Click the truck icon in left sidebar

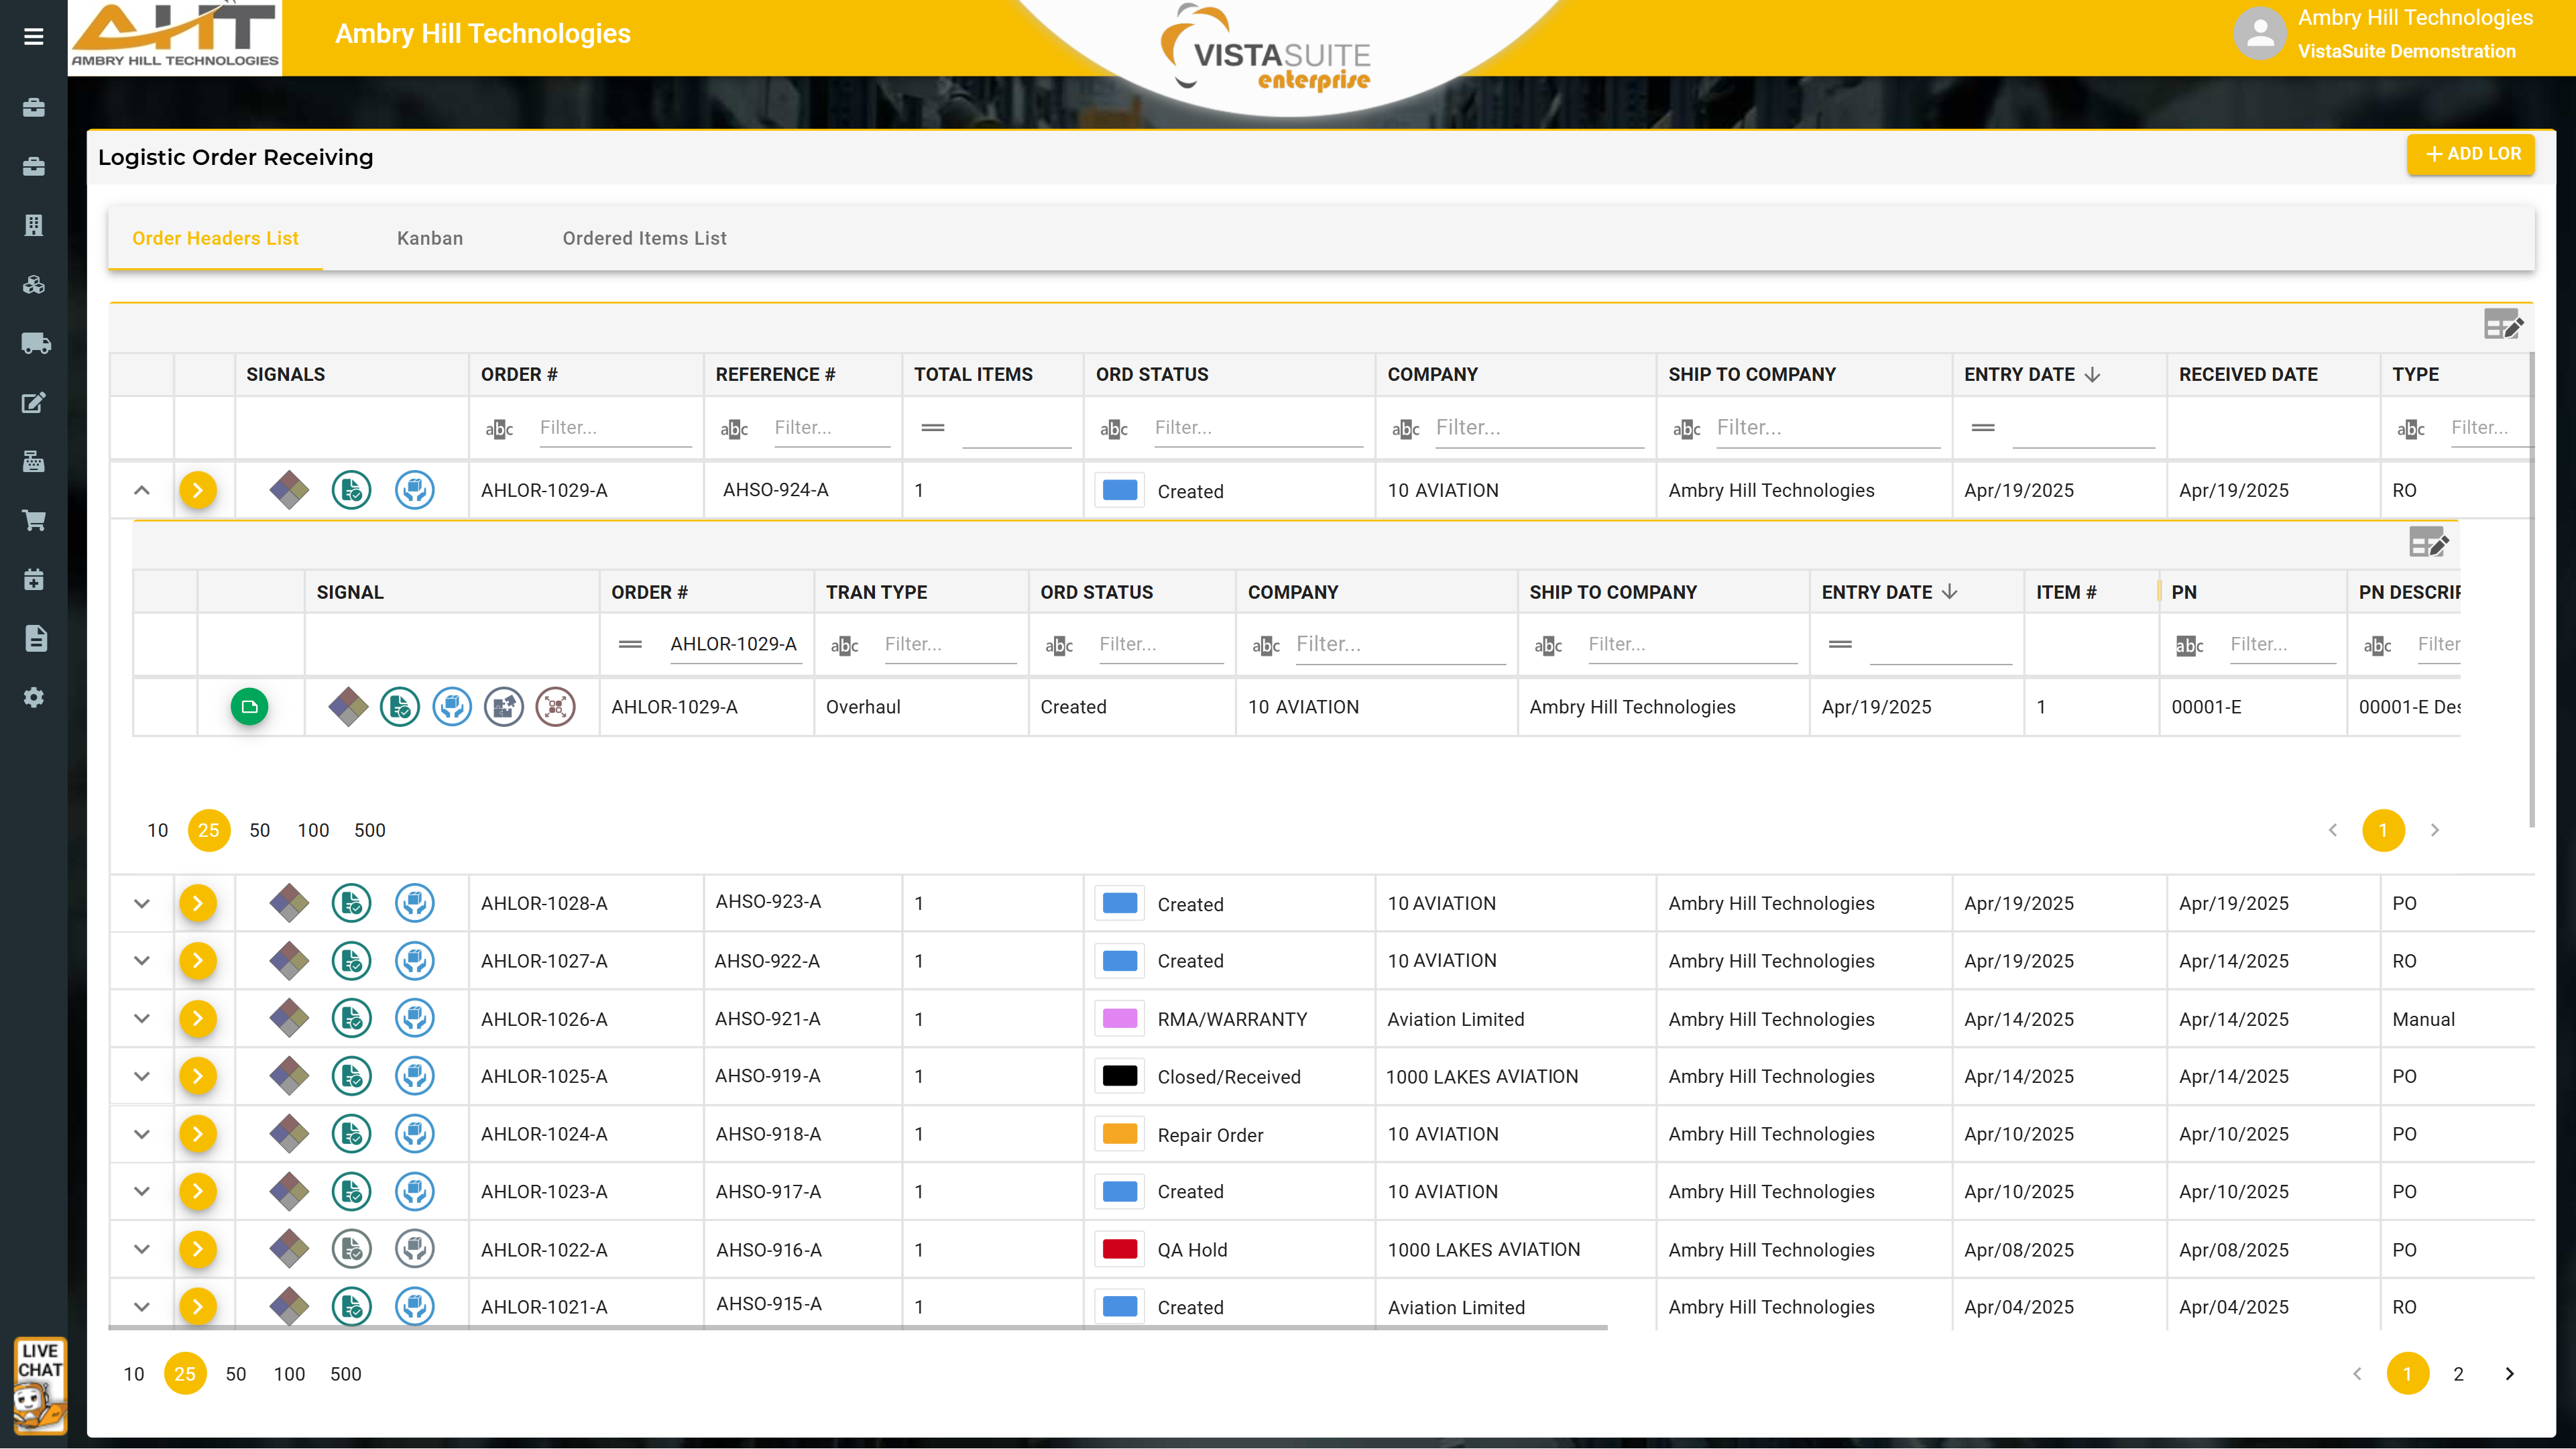(35, 344)
